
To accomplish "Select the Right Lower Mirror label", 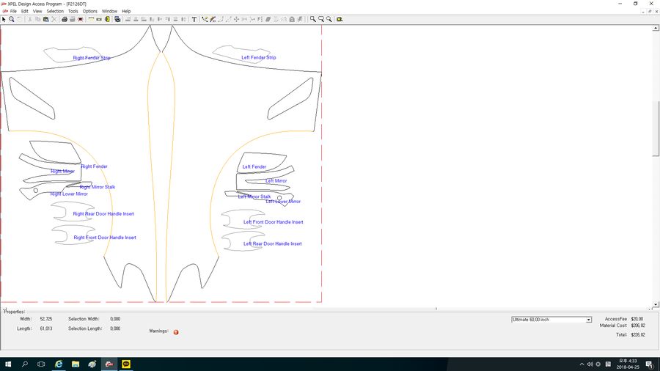I will (x=69, y=194).
